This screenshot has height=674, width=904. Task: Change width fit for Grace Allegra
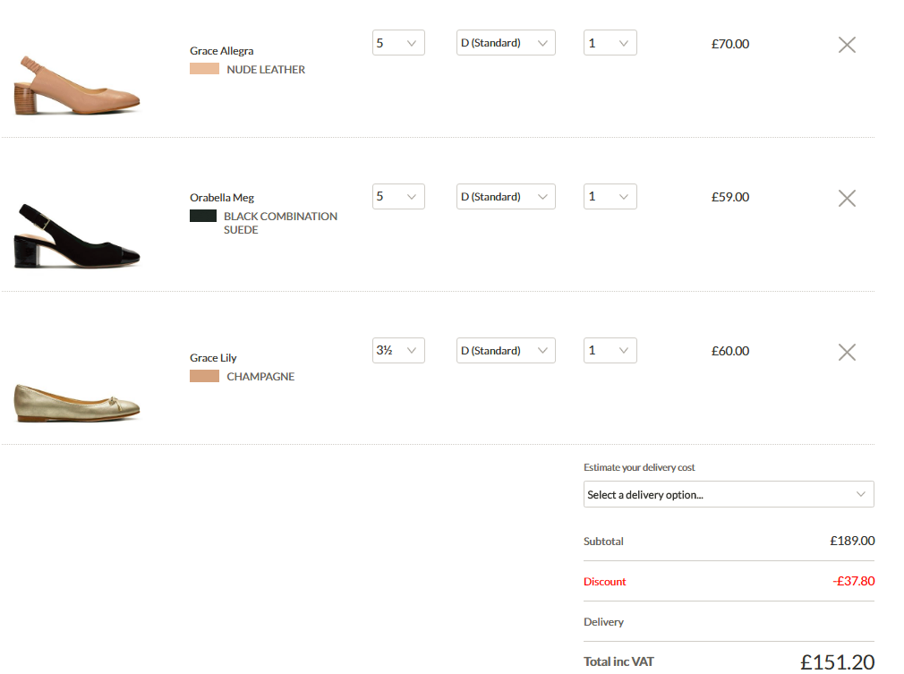[506, 43]
